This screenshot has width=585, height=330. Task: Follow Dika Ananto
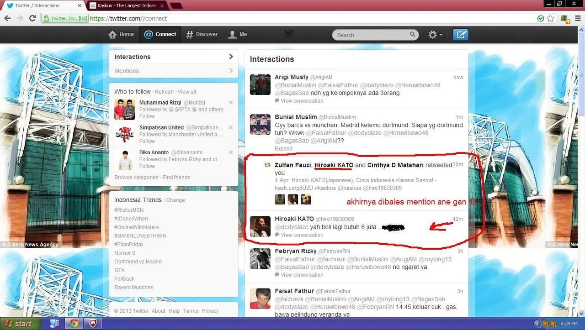pos(147,166)
